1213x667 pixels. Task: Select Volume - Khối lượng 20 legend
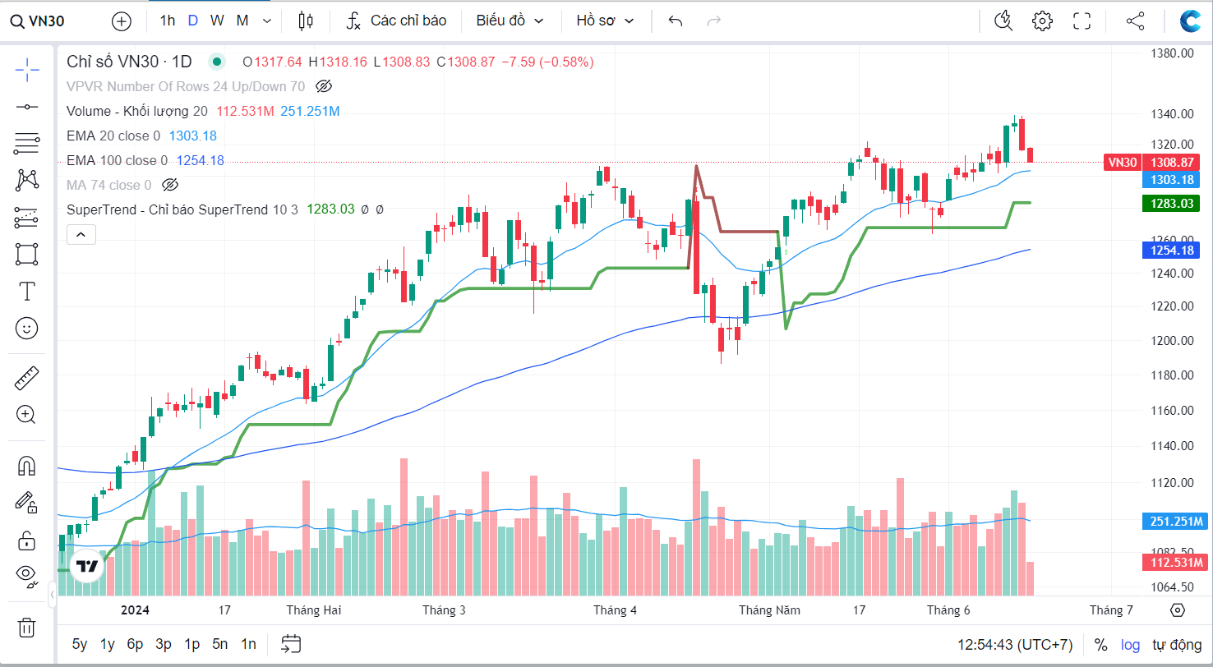137,111
